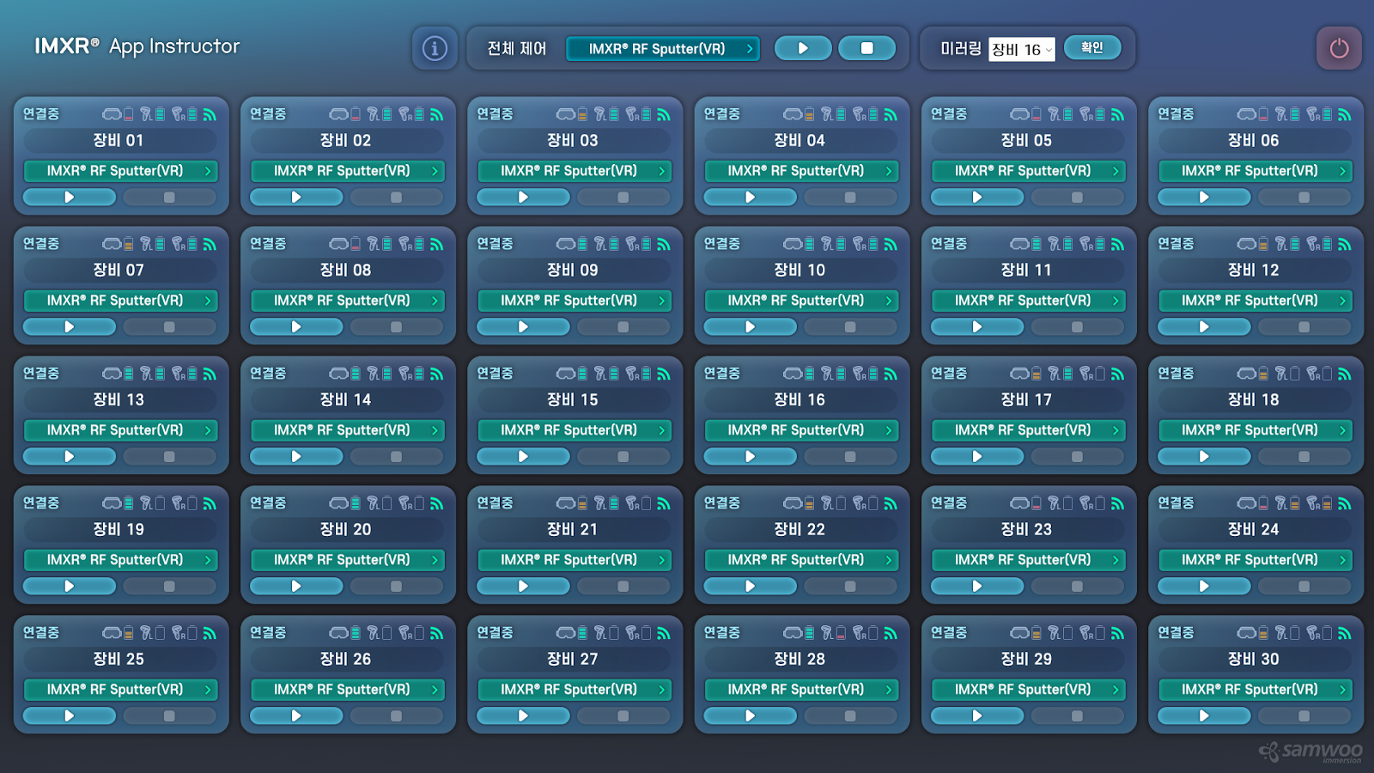Click left controller icon on 장비 11
The image size is (1374, 773).
pos(1055,244)
